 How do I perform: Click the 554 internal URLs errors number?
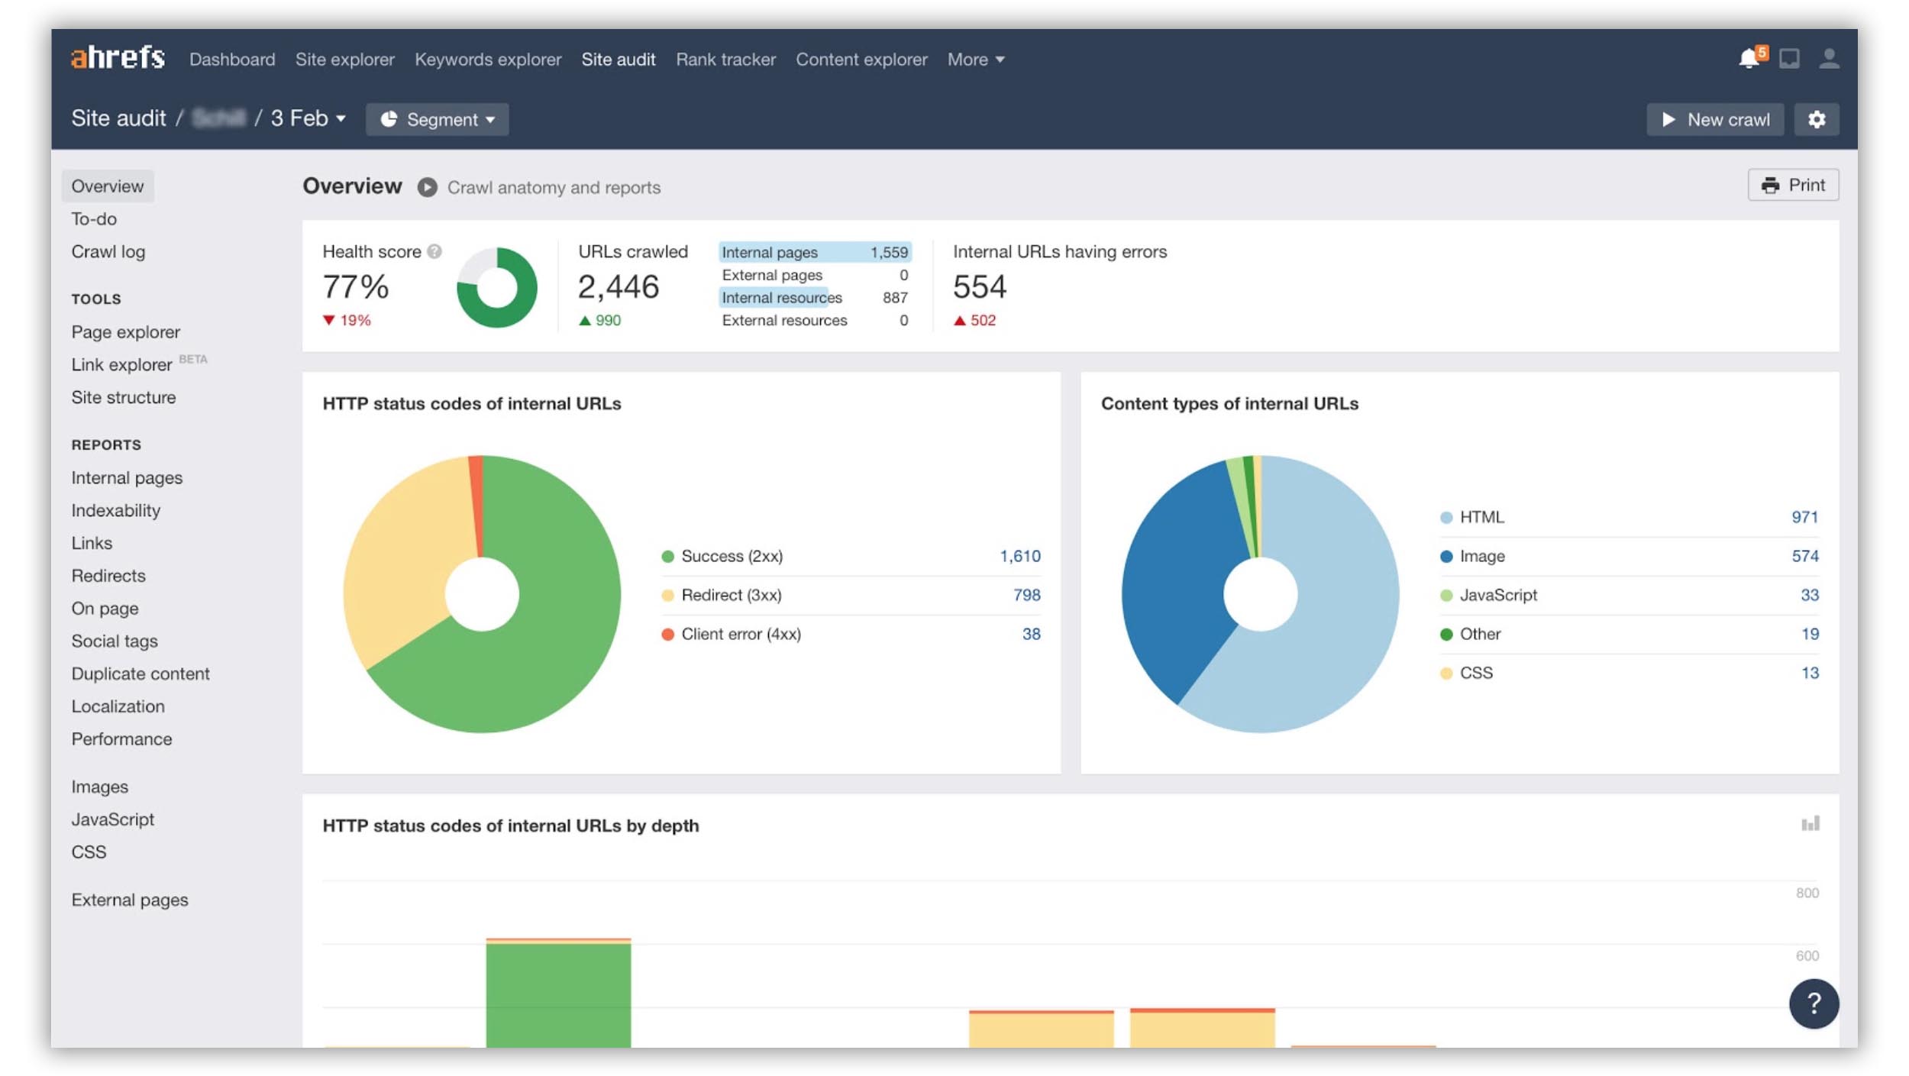[x=980, y=287]
